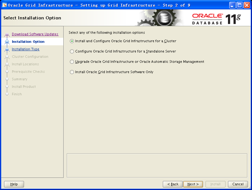Click the Prerequisite Checks step bullet
The width and height of the screenshot is (252, 190).
click(x=7, y=72)
